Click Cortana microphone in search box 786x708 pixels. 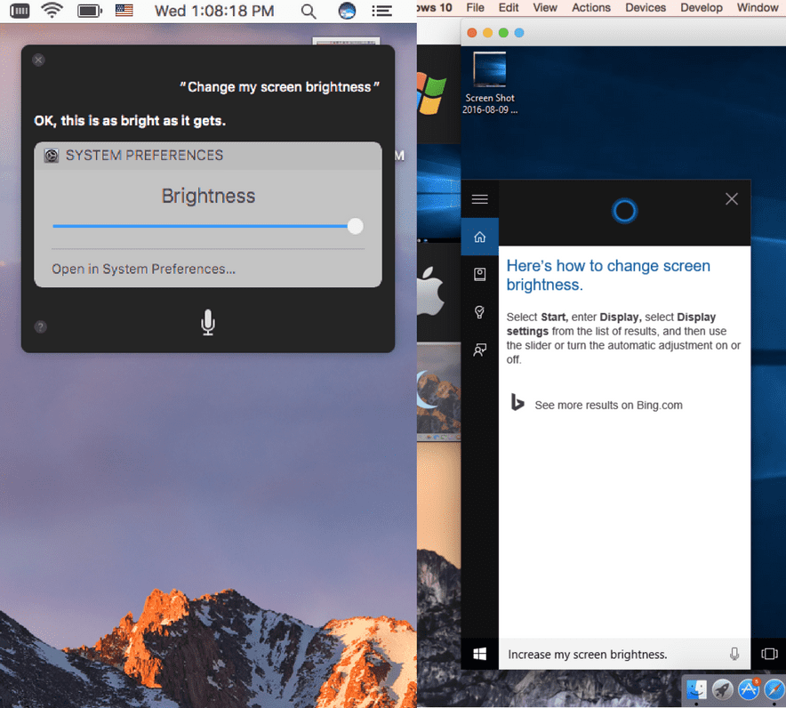[x=734, y=654]
